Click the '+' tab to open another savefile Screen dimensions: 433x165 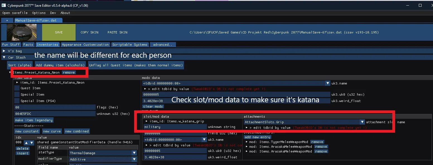[x=7, y=20]
